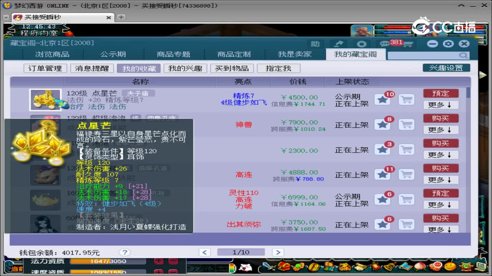Expand 更多 options for ¥3750.00 row

441,229
